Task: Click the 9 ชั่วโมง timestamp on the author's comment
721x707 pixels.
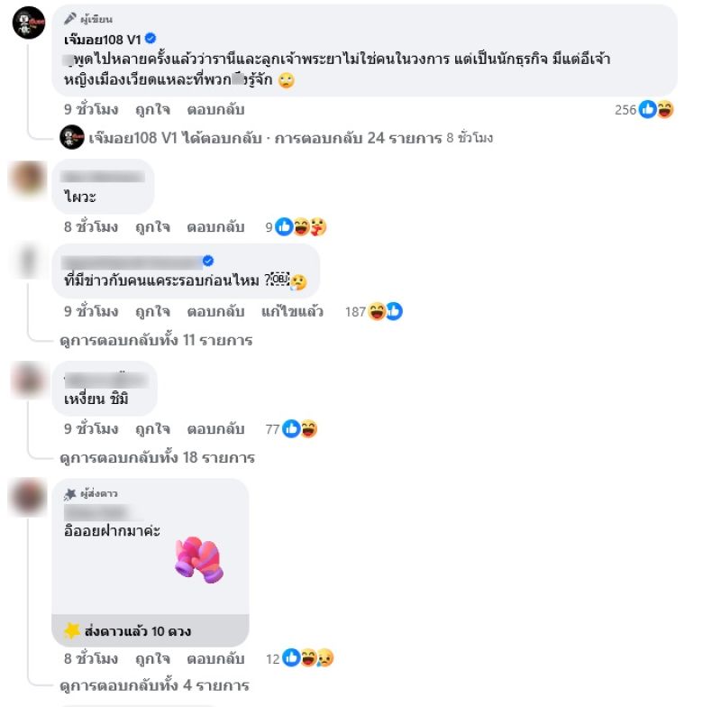Action: point(91,109)
